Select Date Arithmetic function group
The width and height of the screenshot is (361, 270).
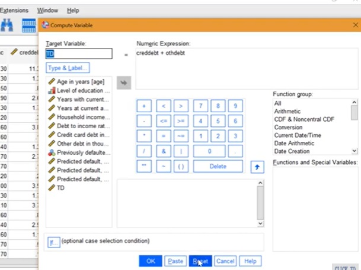tap(294, 144)
